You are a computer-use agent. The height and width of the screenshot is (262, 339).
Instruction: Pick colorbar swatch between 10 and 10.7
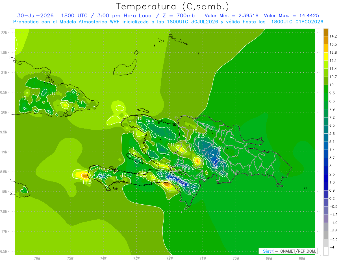coord(326,81)
